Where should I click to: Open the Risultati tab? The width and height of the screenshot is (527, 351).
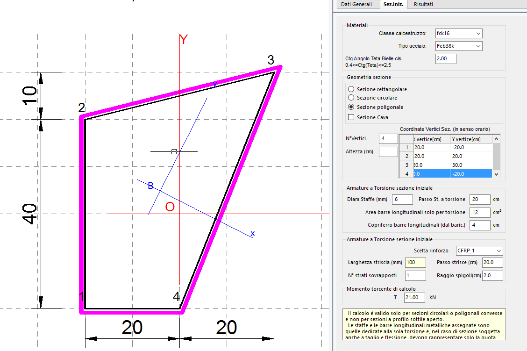tap(423, 4)
